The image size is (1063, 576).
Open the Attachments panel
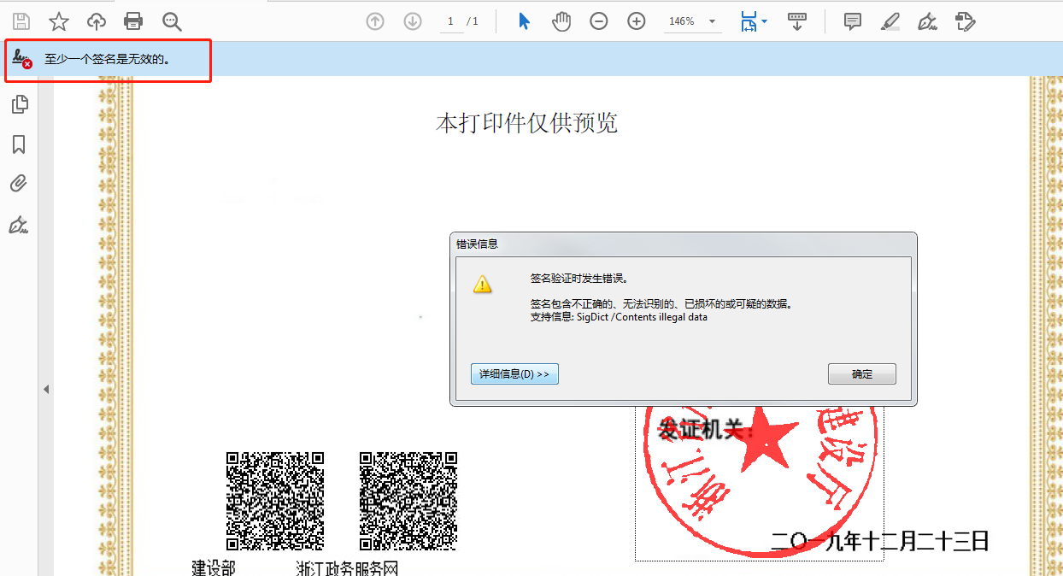[x=20, y=183]
